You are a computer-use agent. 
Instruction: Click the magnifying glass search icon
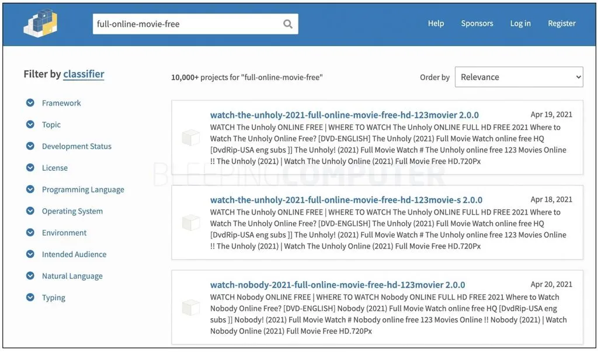pyautogui.click(x=288, y=24)
